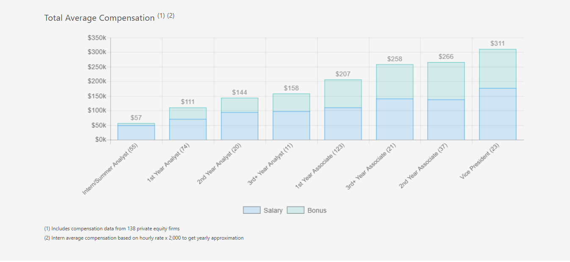
Task: Click the $57 total label
Action: point(136,118)
